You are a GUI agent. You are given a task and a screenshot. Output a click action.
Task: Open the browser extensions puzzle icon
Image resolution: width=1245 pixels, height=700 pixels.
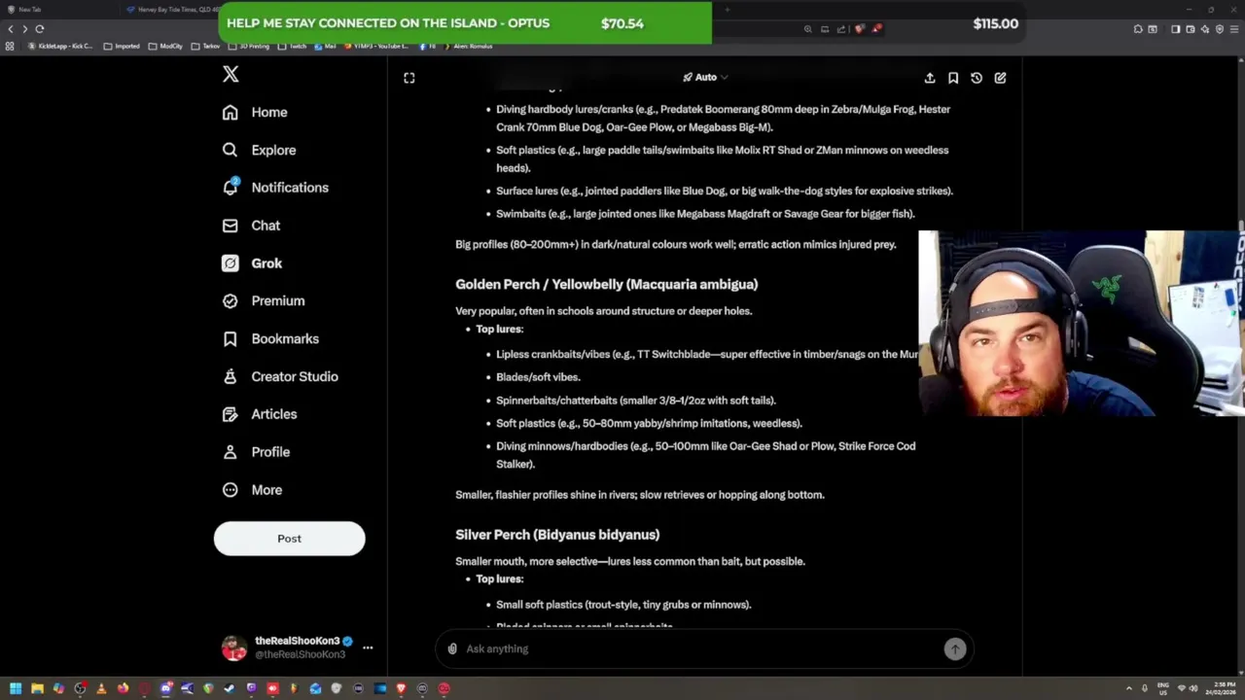click(1138, 29)
